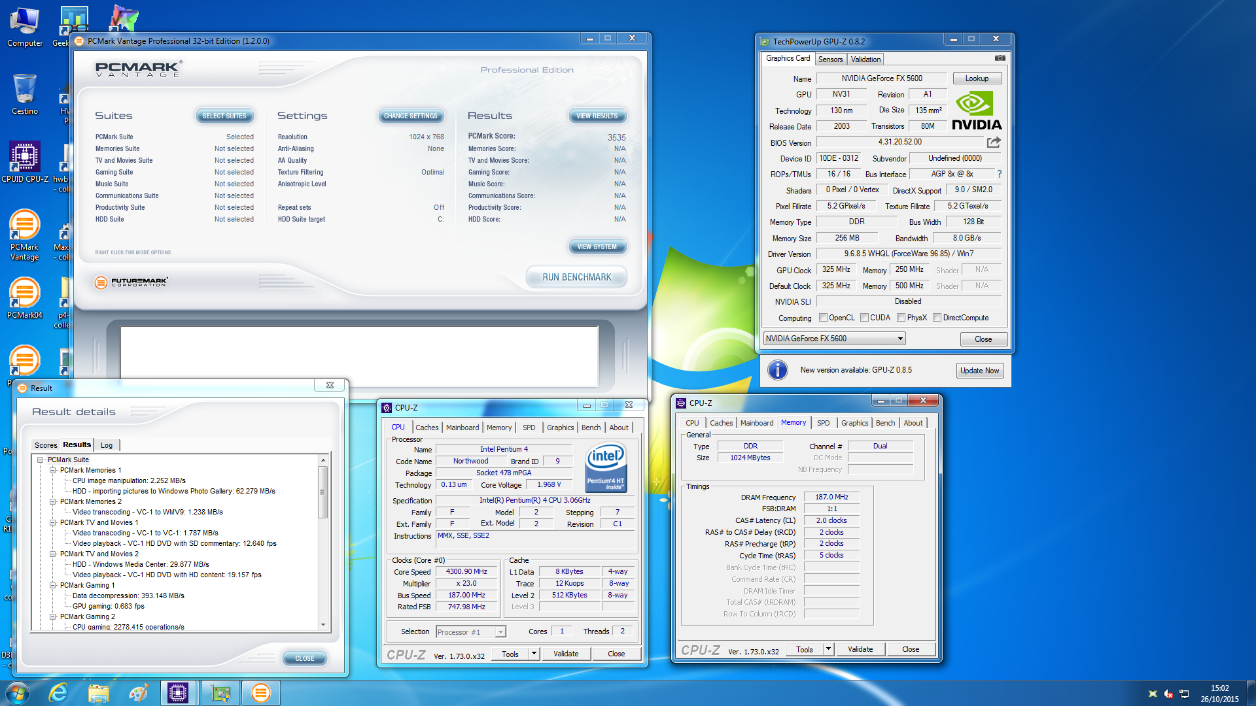Click the Lookup button in GPU-Z
The image size is (1256, 706).
[977, 78]
